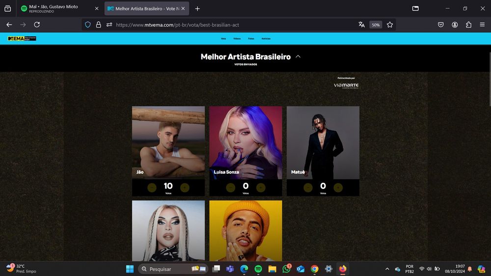
Task: Decrease votes for Matuê
Action: (308, 187)
